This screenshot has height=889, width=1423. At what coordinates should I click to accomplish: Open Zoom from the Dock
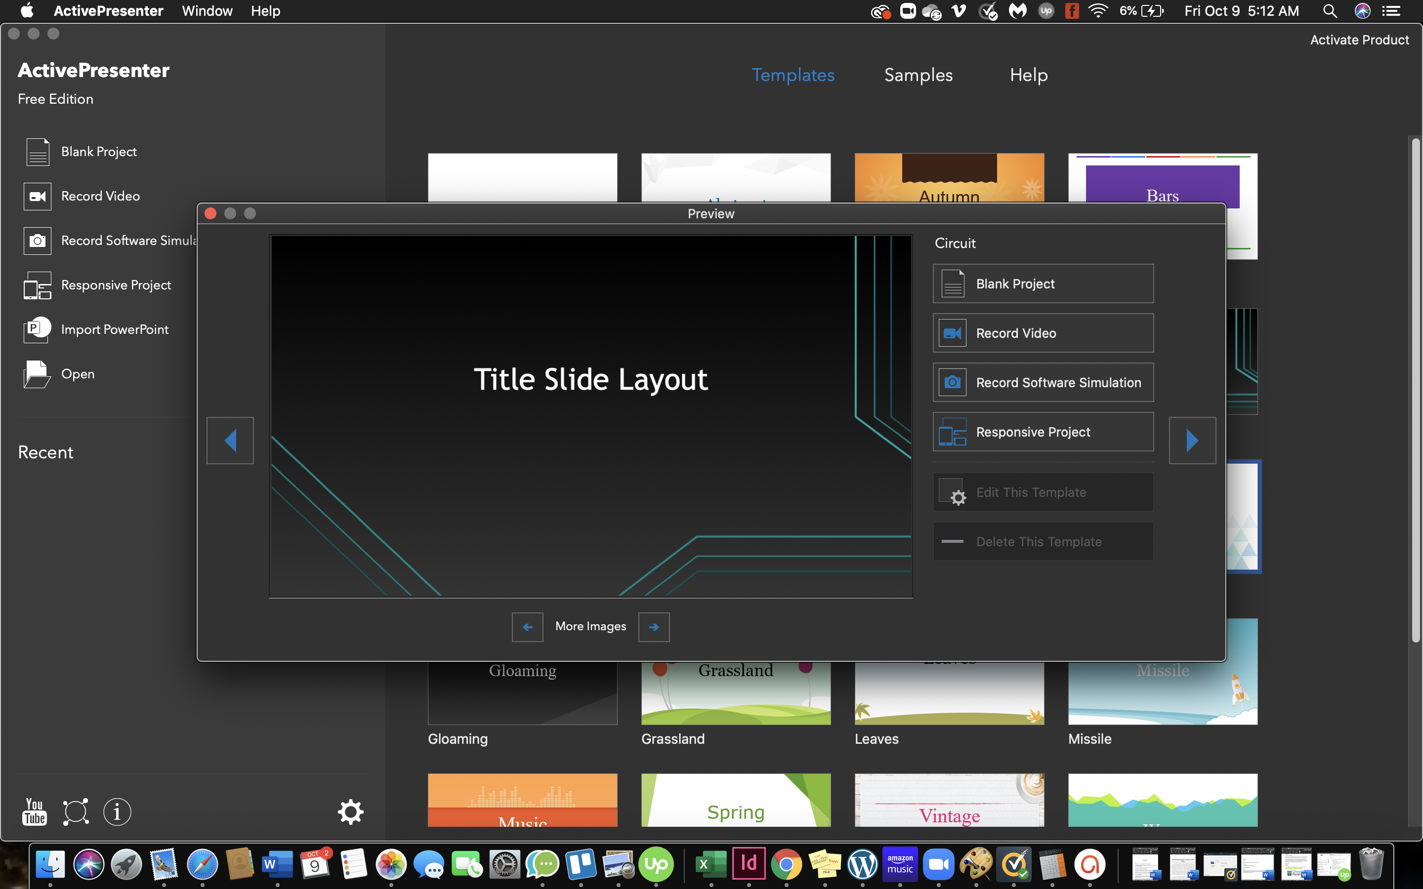[x=938, y=864]
